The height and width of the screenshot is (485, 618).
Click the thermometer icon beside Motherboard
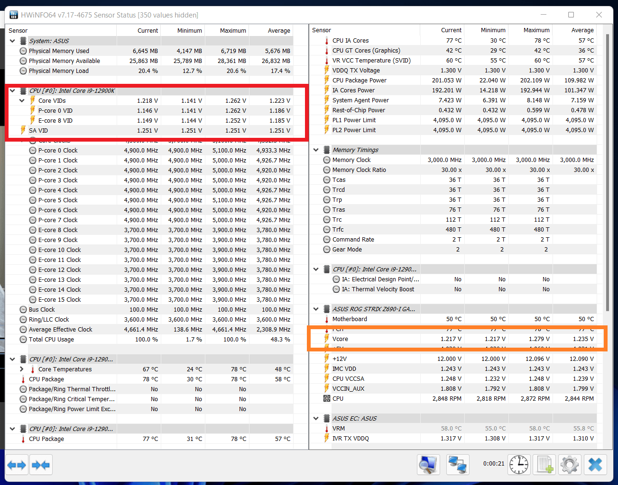(x=327, y=319)
